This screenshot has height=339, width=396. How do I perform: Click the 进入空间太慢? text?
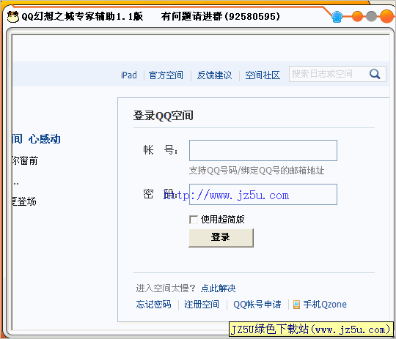pyautogui.click(x=166, y=288)
